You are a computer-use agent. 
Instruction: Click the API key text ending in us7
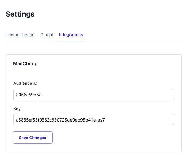60,120
